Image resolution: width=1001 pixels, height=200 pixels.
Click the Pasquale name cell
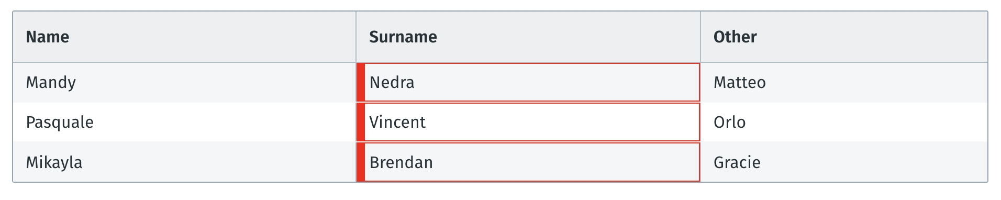pyautogui.click(x=184, y=122)
